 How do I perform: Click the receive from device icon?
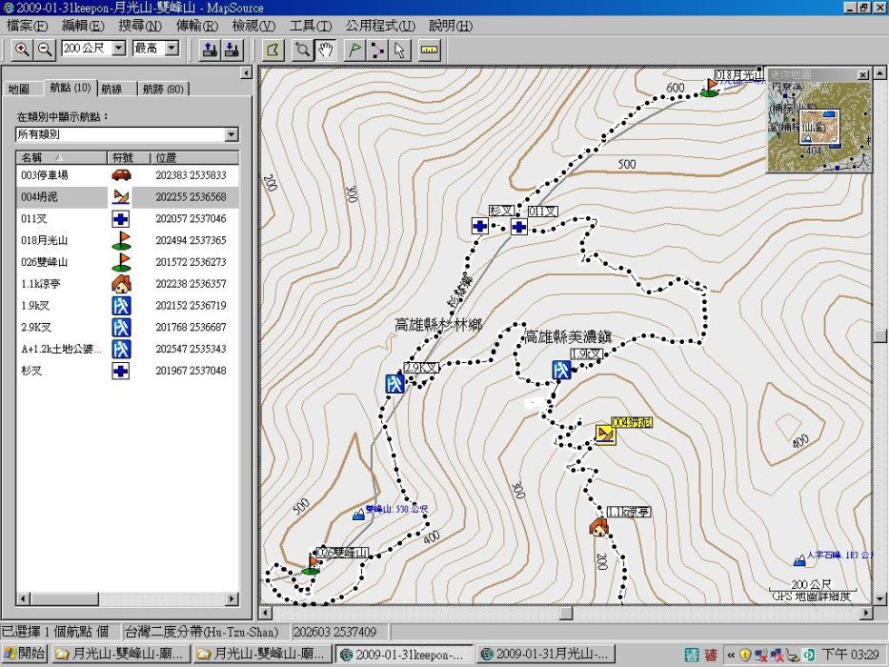pyautogui.click(x=232, y=50)
